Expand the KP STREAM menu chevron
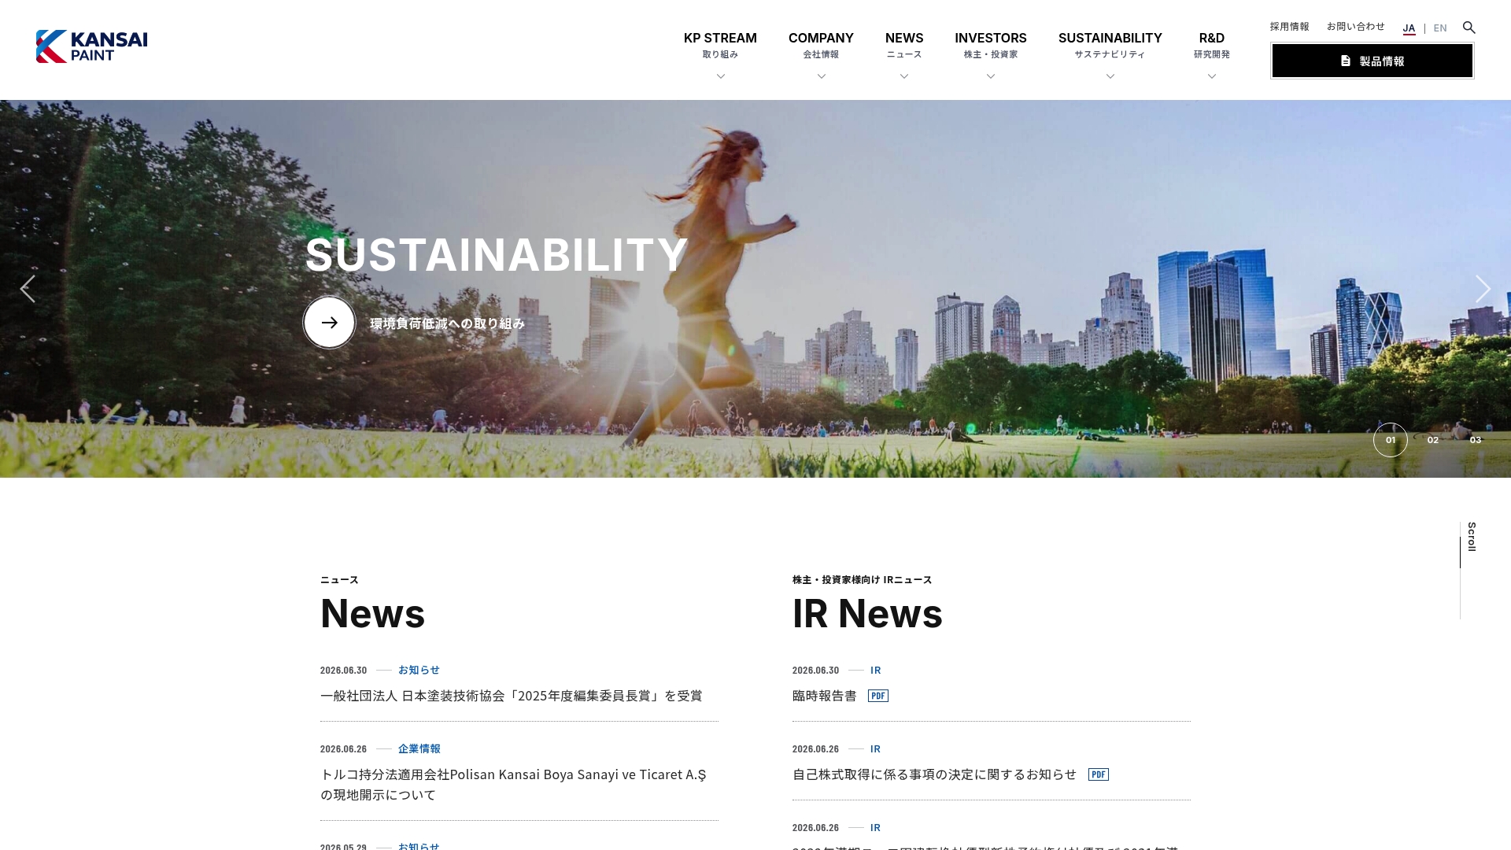 pyautogui.click(x=720, y=76)
